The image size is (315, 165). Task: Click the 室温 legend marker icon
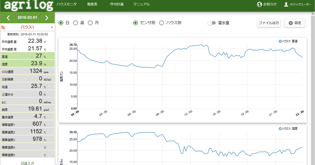tap(280, 41)
